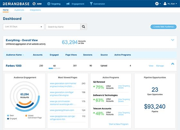Collapse the Forbes 1000 row
Viewport: 180px width, 130px height.
tap(173, 64)
